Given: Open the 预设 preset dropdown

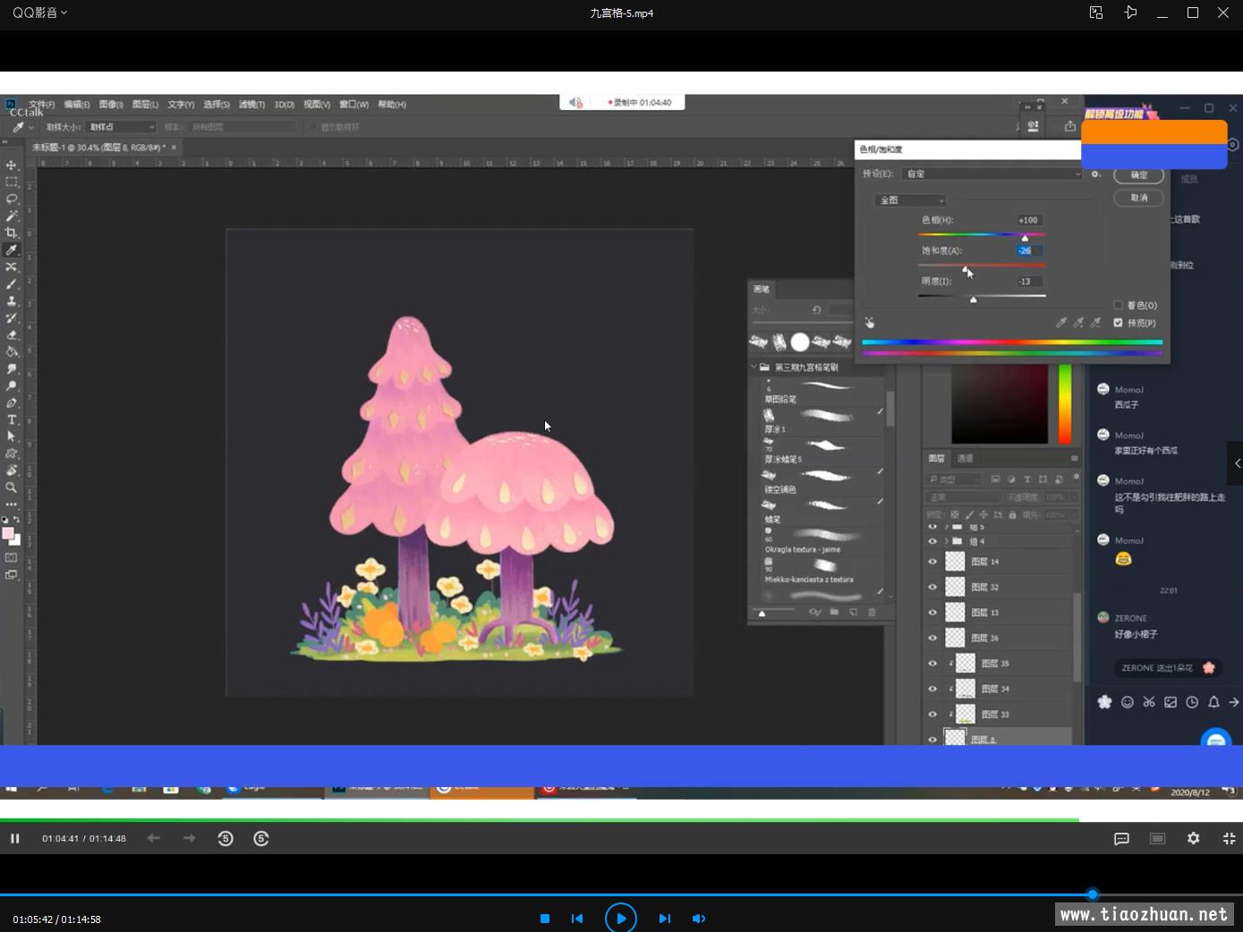Looking at the screenshot, I should click(992, 174).
